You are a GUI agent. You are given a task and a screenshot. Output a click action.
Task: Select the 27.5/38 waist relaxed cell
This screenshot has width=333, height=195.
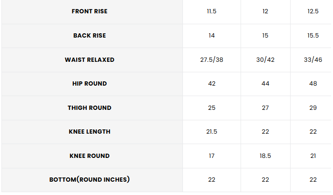point(212,60)
